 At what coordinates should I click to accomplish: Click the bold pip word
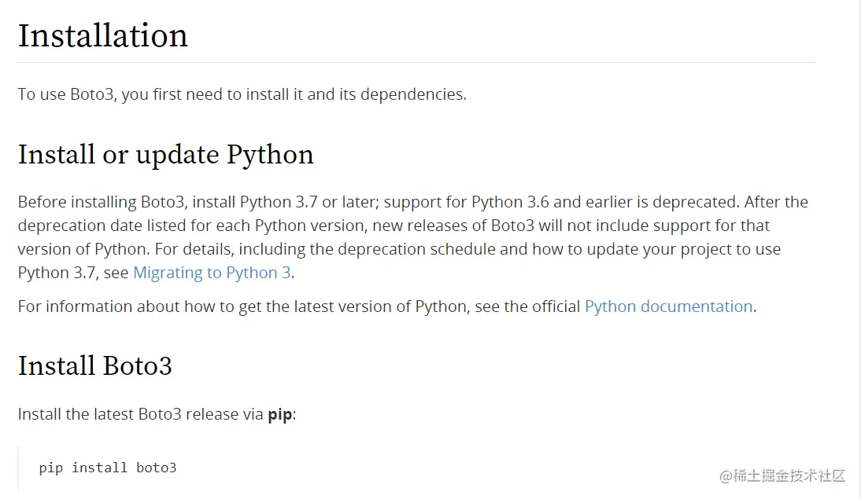coord(279,415)
